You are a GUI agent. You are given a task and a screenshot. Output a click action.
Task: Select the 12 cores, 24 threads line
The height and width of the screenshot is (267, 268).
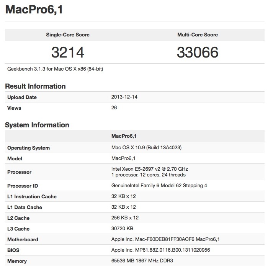click(149, 175)
